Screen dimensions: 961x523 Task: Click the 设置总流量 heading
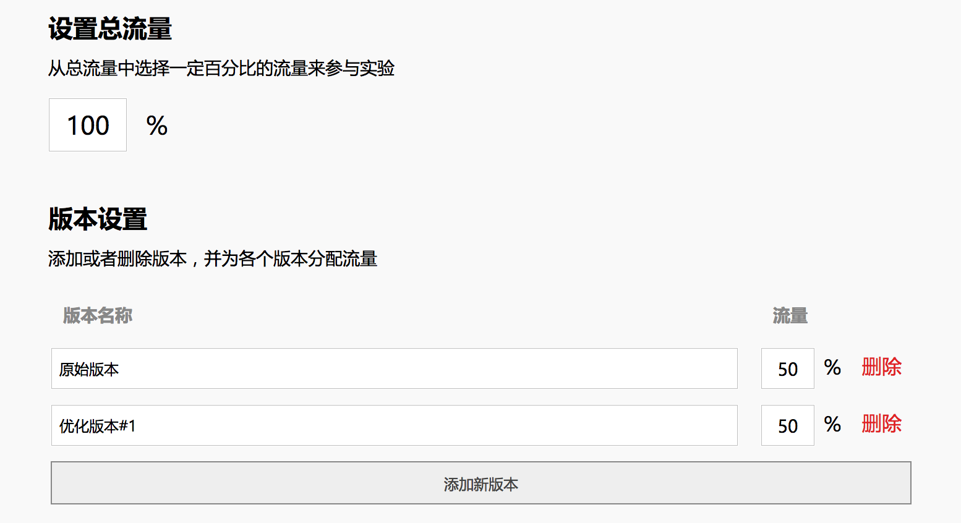pos(110,29)
